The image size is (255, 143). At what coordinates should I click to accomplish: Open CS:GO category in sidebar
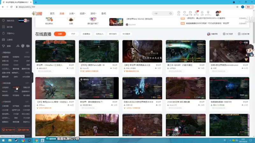tap(16, 65)
